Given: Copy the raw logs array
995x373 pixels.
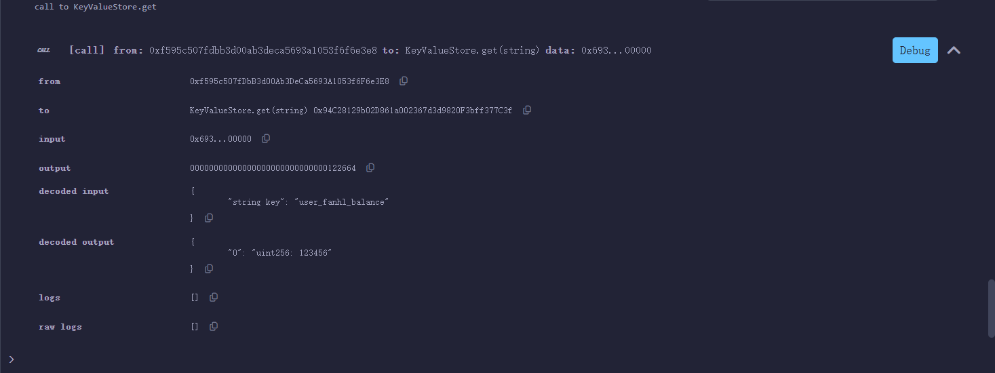Looking at the screenshot, I should [214, 326].
